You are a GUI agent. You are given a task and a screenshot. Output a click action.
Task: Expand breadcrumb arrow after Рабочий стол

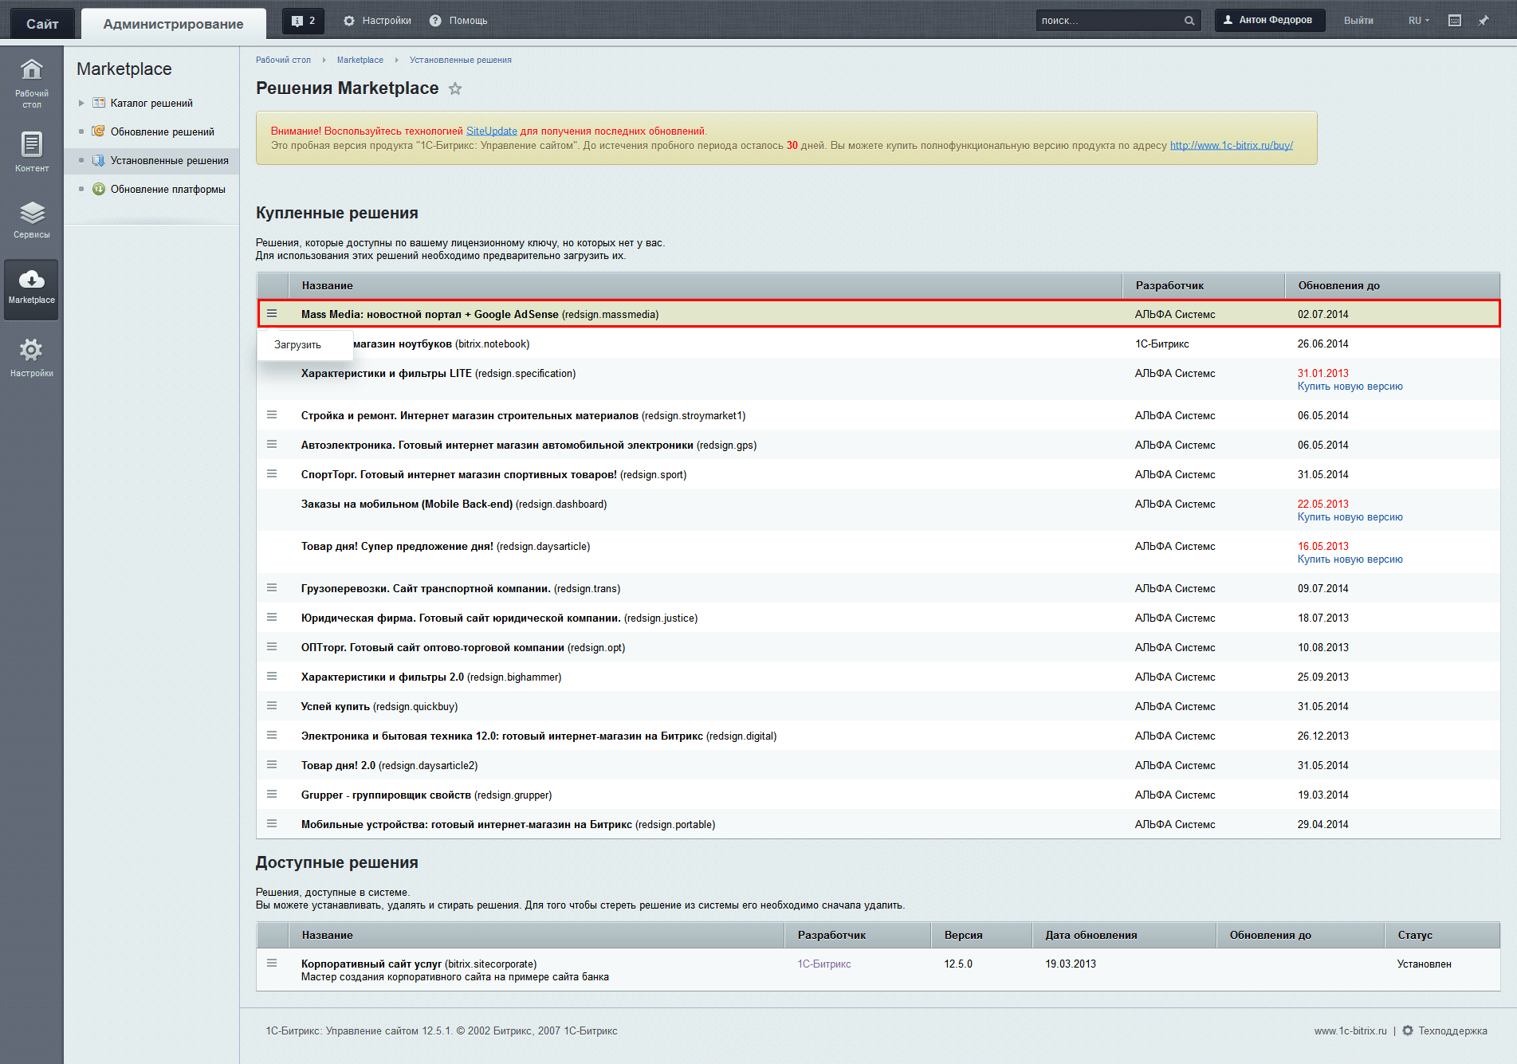[324, 61]
